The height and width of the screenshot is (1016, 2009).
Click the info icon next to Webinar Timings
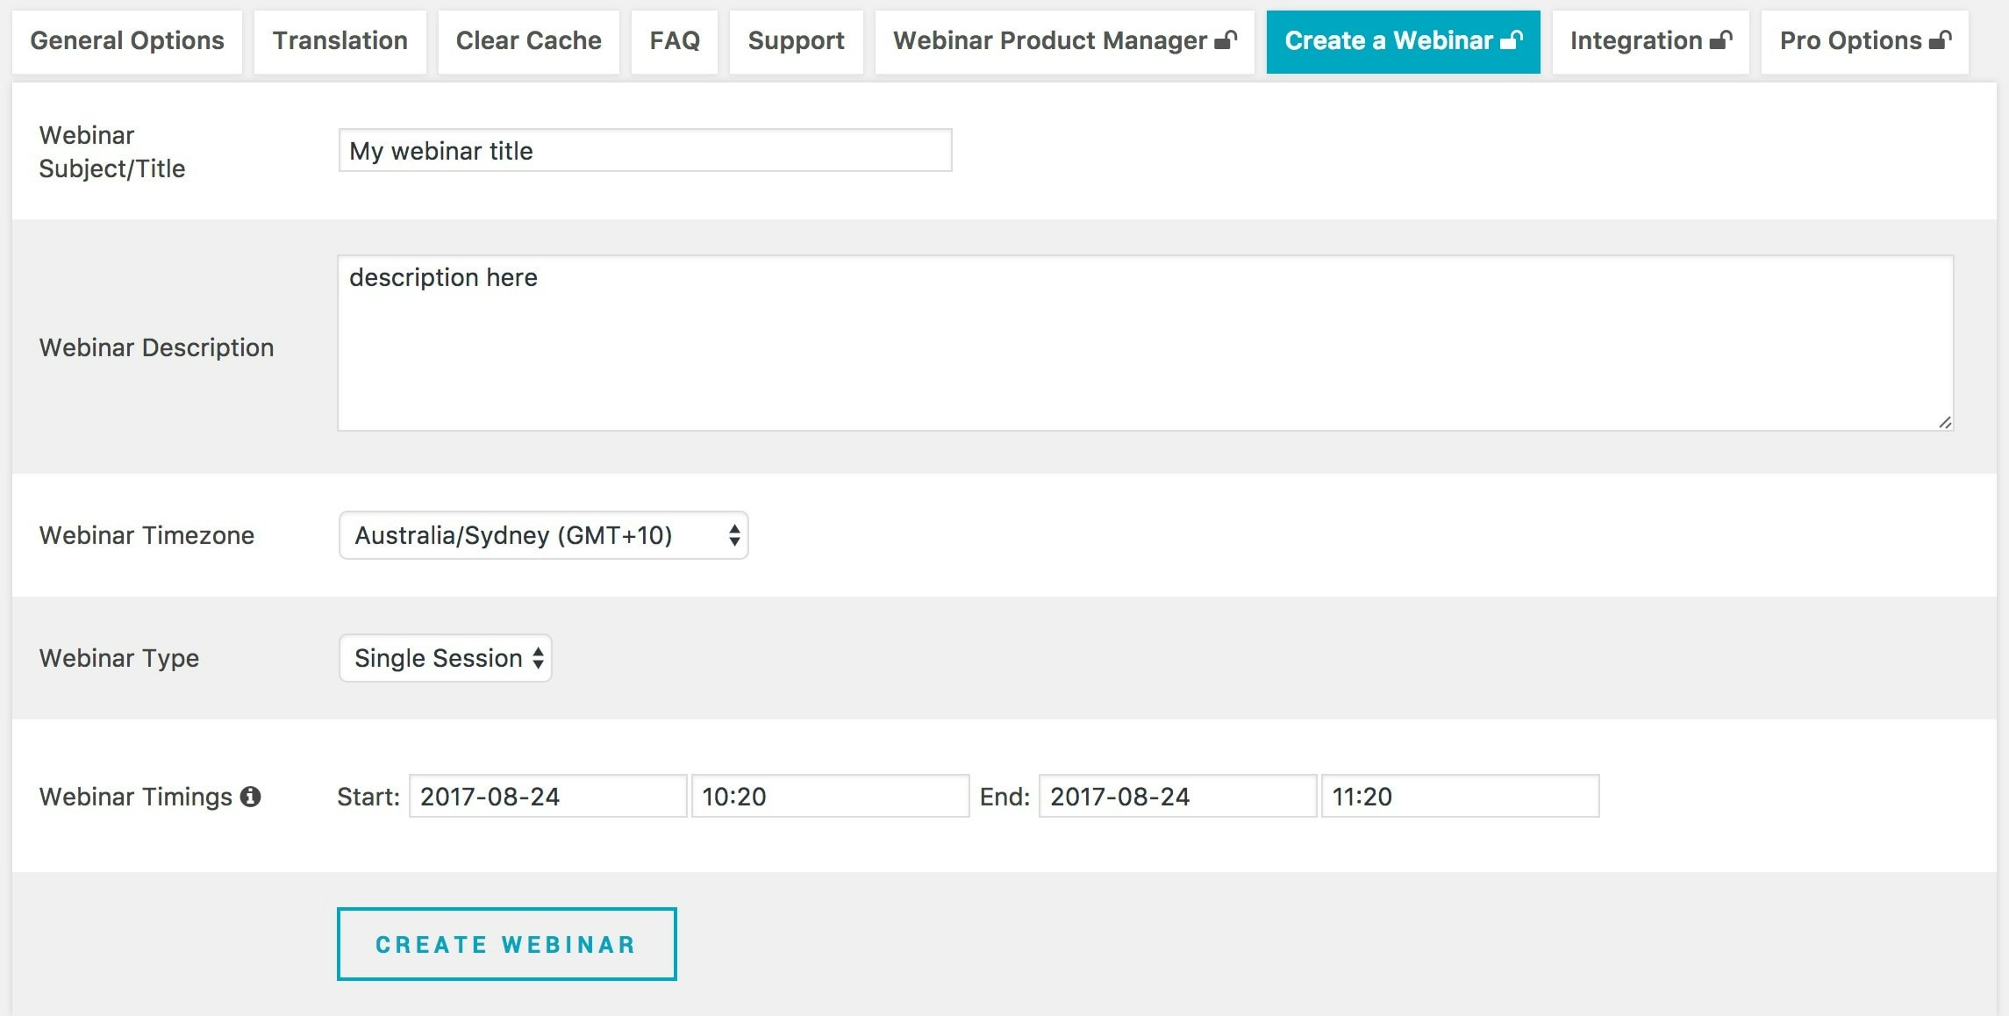tap(253, 796)
